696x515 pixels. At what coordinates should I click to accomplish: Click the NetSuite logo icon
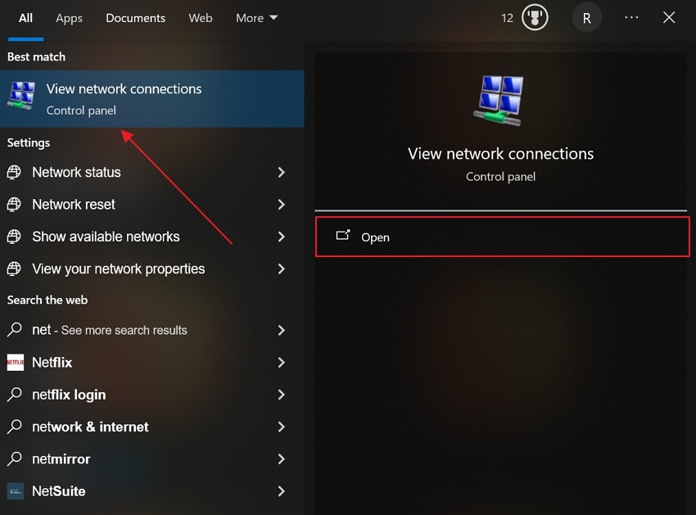tap(16, 491)
